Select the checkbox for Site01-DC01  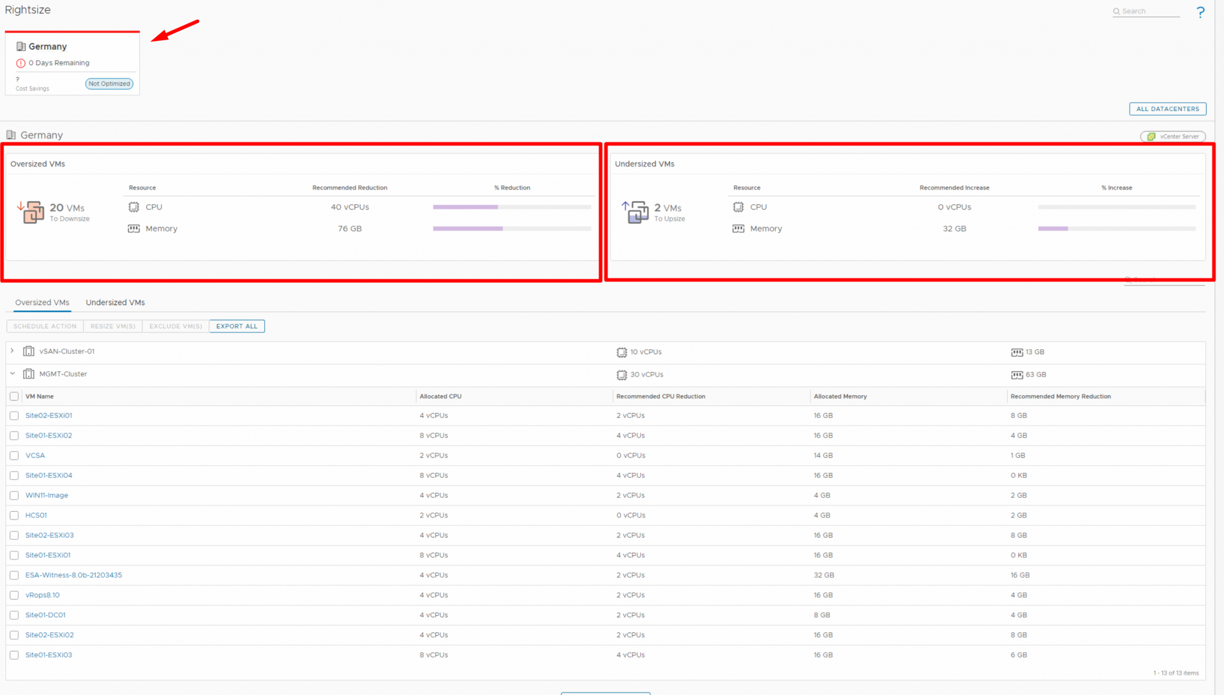click(x=14, y=614)
